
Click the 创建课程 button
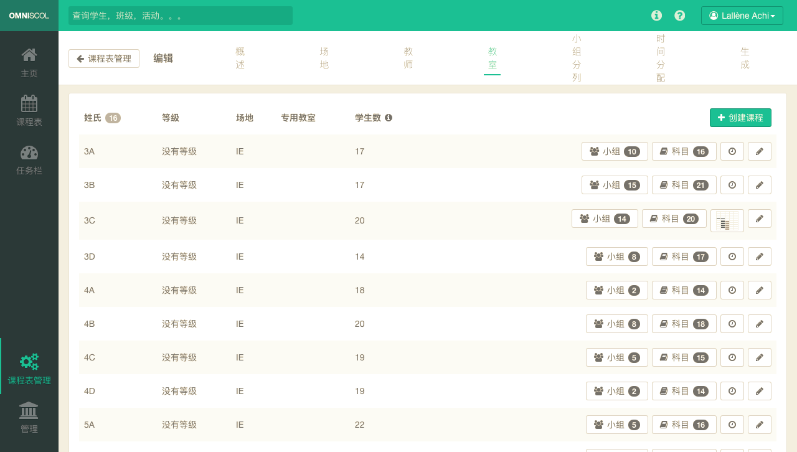pos(740,118)
